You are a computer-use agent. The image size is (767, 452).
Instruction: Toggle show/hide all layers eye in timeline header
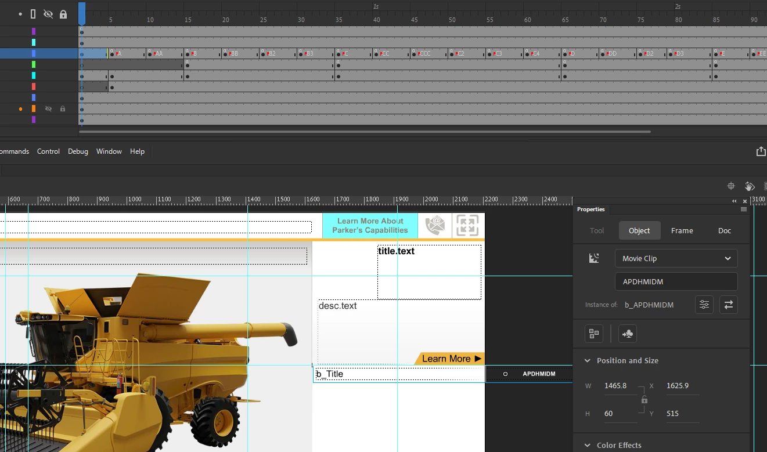[x=48, y=14]
